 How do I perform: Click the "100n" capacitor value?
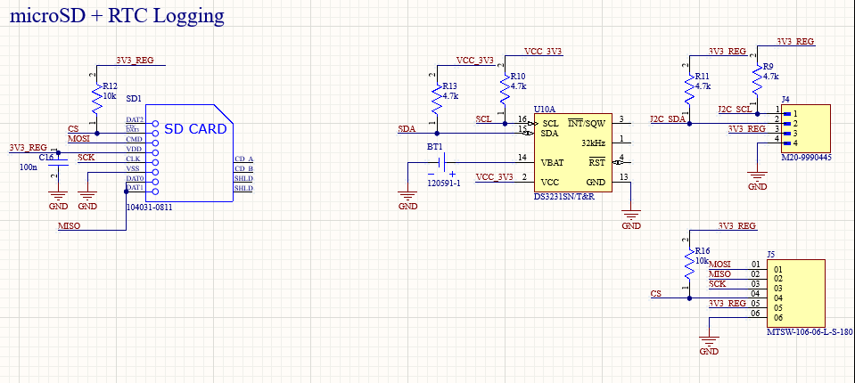point(28,167)
